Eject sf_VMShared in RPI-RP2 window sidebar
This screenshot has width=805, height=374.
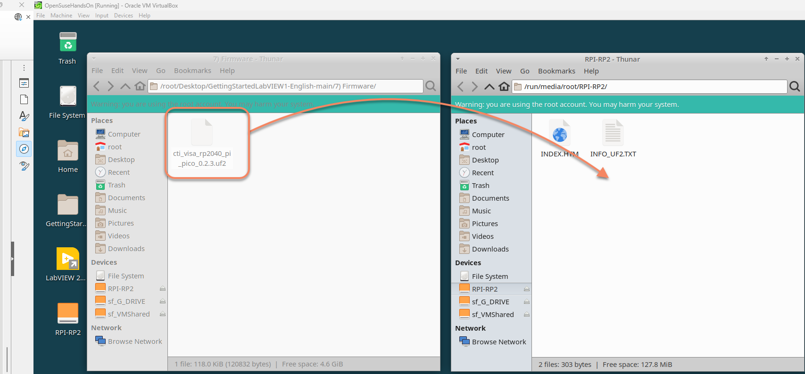click(526, 315)
